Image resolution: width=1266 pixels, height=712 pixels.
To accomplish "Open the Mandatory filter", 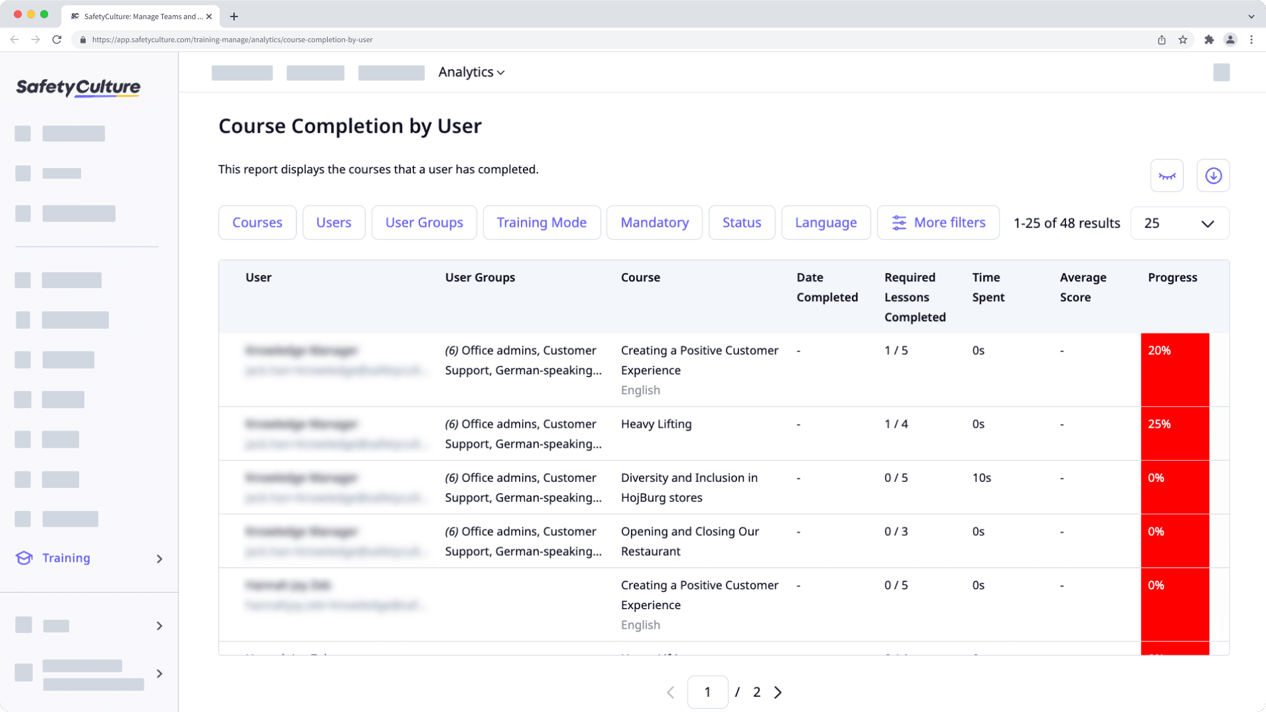I will (x=654, y=223).
